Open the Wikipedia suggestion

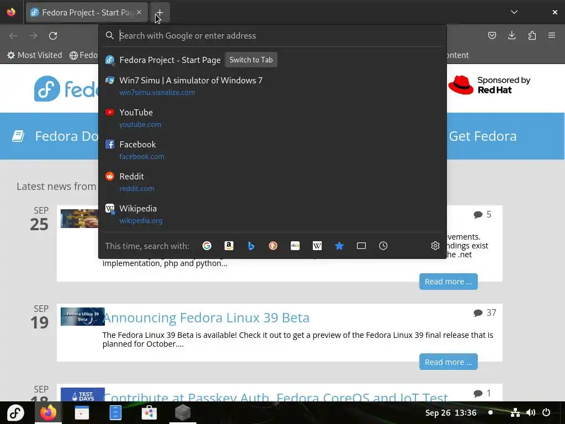pos(272,214)
